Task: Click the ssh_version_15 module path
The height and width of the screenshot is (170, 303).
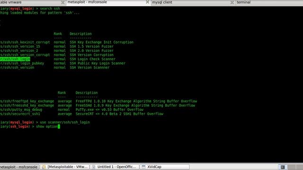Action: tap(20, 46)
